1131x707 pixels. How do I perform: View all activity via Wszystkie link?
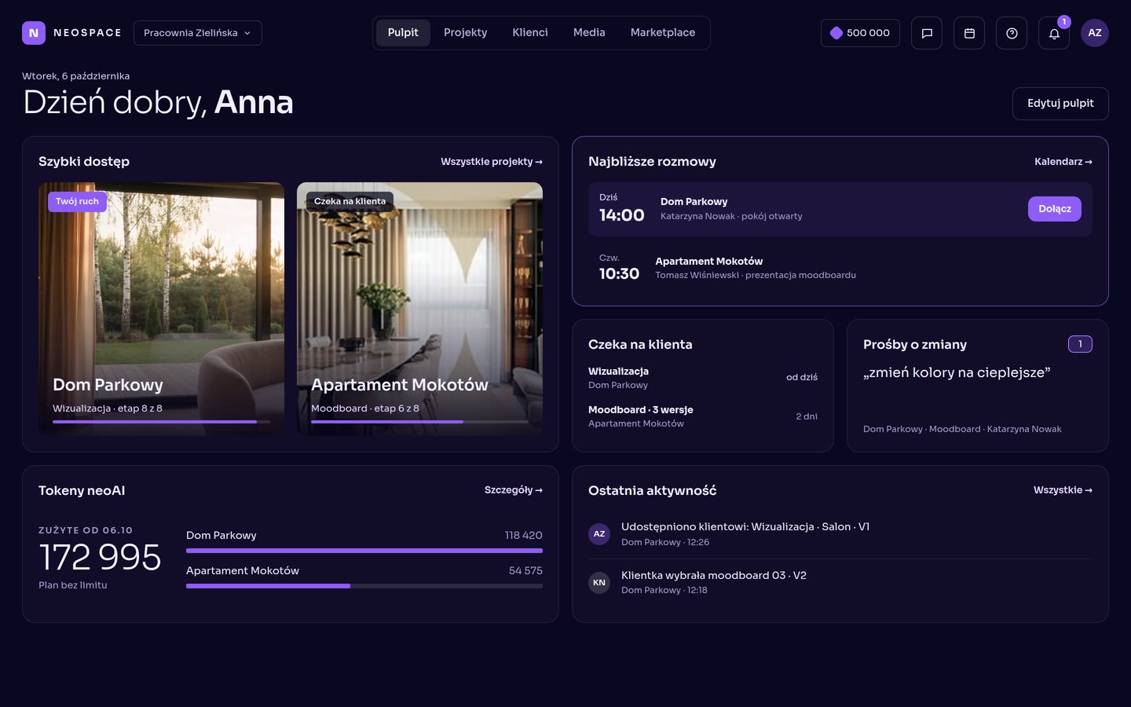(x=1063, y=490)
